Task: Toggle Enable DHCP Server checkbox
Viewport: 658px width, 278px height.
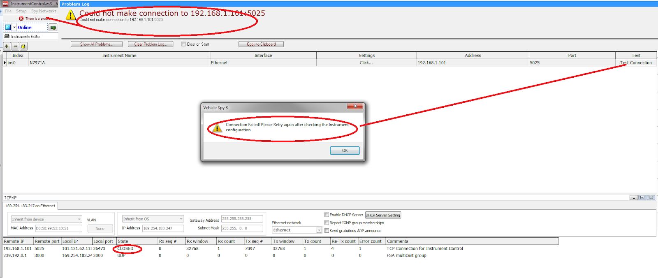Action: coord(327,215)
